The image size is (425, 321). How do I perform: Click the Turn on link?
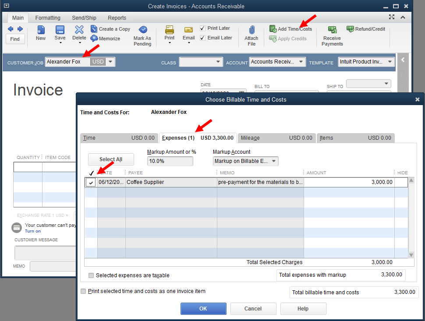click(x=33, y=231)
